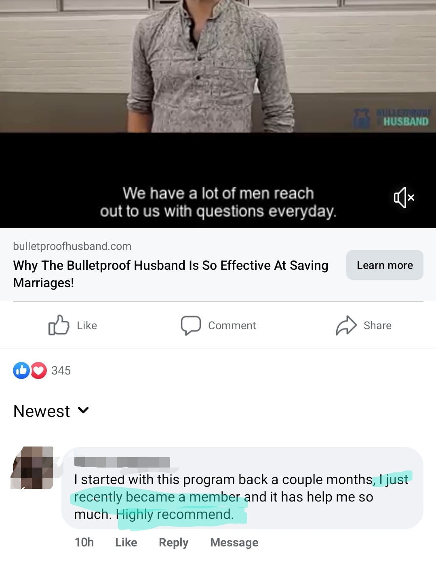
Task: Click the Bulletproof Husband logo watermark
Action: click(x=391, y=118)
